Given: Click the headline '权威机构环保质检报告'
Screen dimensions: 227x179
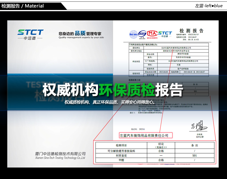Looking at the screenshot, I should 113,90.
